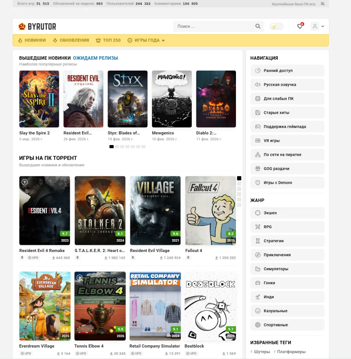Image resolution: width=351 pixels, height=359 pixels.
Task: Click Игры с Denuvo shield icon
Action: 258,182
